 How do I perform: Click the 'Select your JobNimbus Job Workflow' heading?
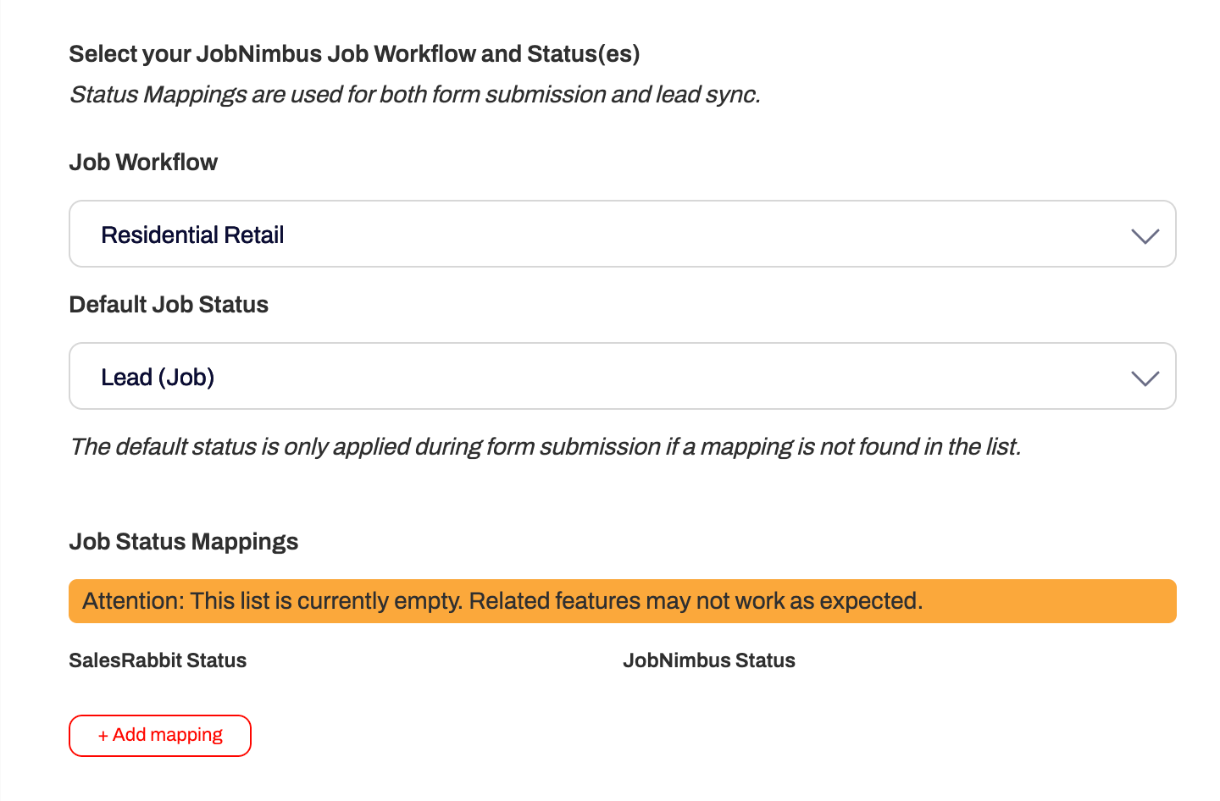point(354,54)
